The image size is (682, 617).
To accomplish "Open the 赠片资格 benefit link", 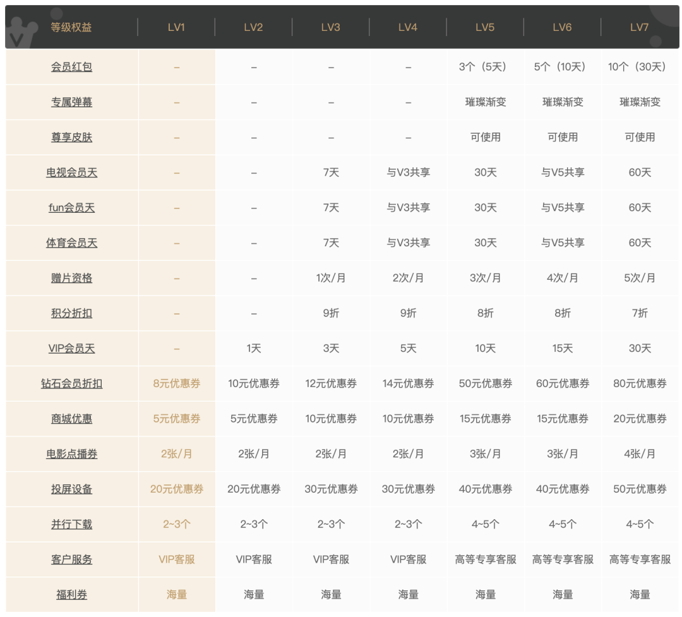I will [71, 278].
